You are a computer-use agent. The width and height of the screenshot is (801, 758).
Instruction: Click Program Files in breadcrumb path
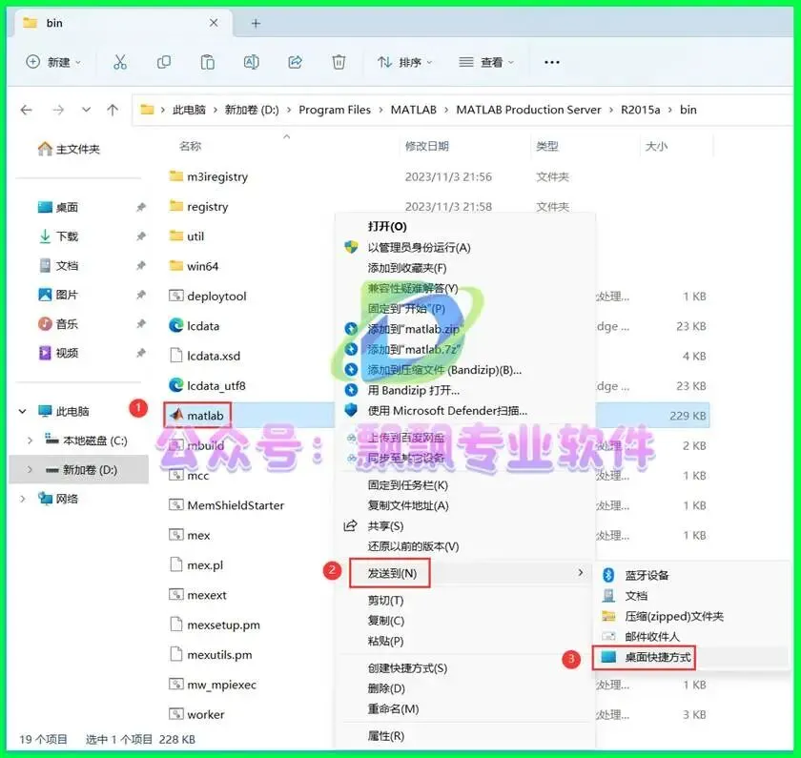[335, 110]
